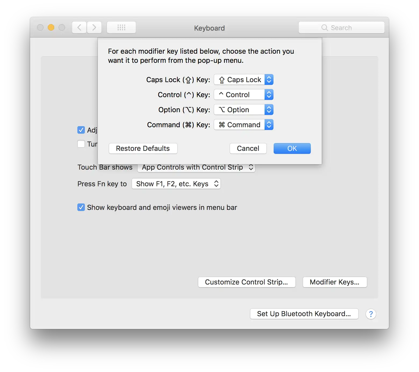This screenshot has height=372, width=419.
Task: Uncheck Show keyboard and emoji viewers
Action: tap(81, 207)
